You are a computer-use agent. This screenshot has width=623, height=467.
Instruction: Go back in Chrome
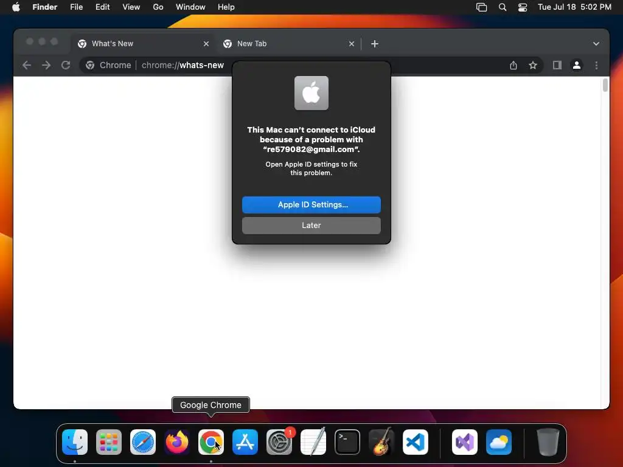pyautogui.click(x=27, y=65)
